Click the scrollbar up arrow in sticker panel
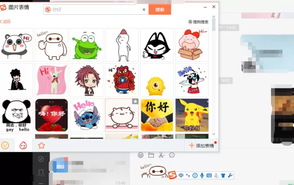 214,17
